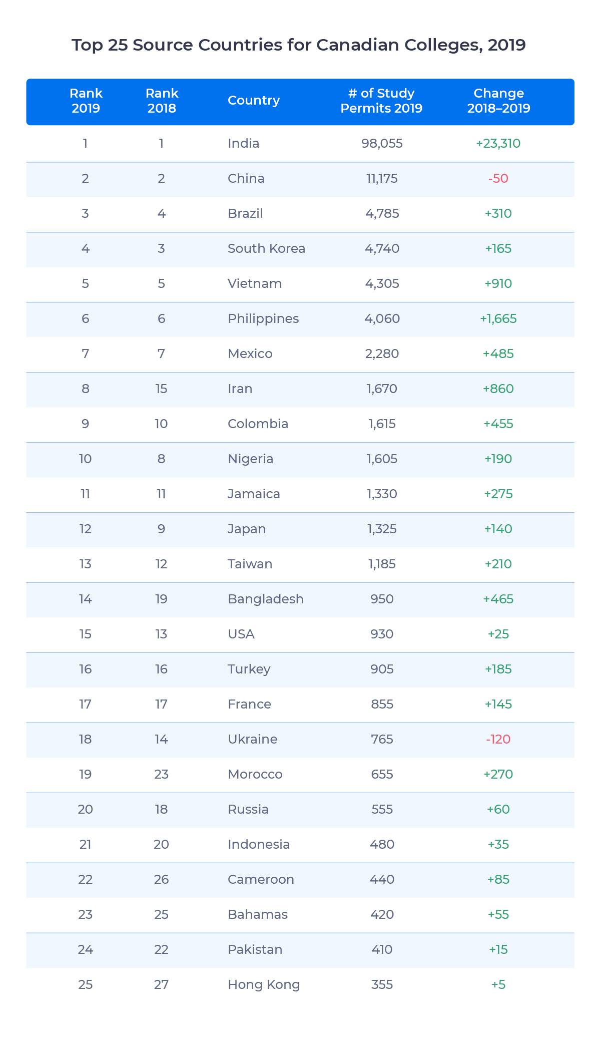
Task: Select the Philippines +1,665 change value
Action: click(498, 318)
